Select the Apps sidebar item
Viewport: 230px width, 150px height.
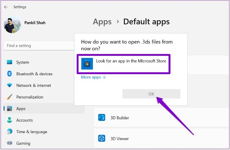point(44,109)
